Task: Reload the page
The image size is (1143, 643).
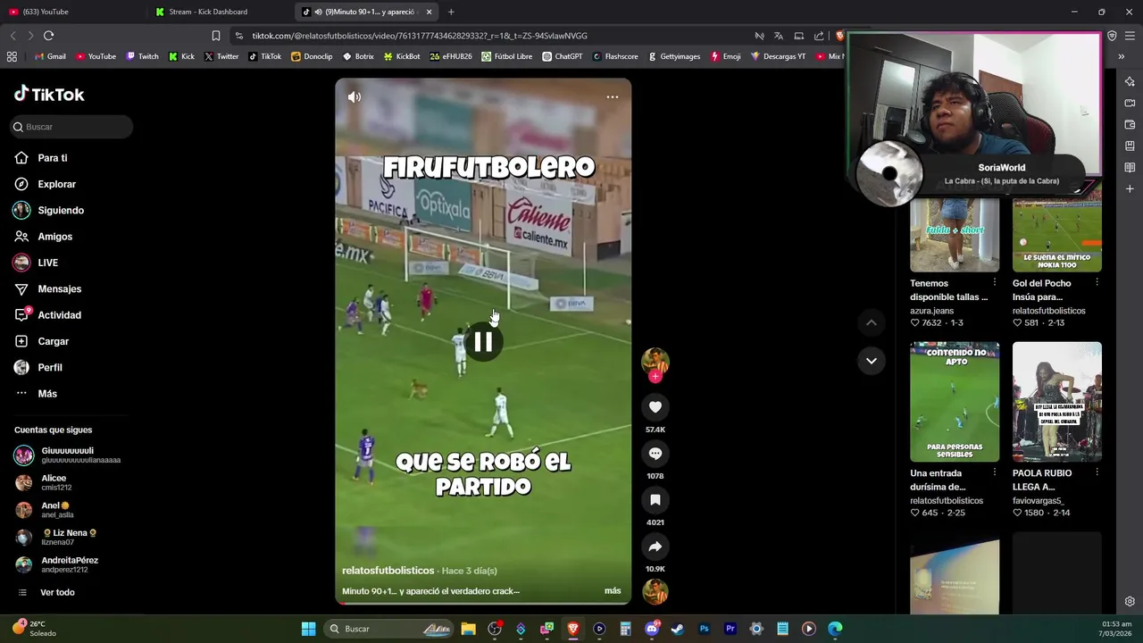Action: tap(48, 36)
